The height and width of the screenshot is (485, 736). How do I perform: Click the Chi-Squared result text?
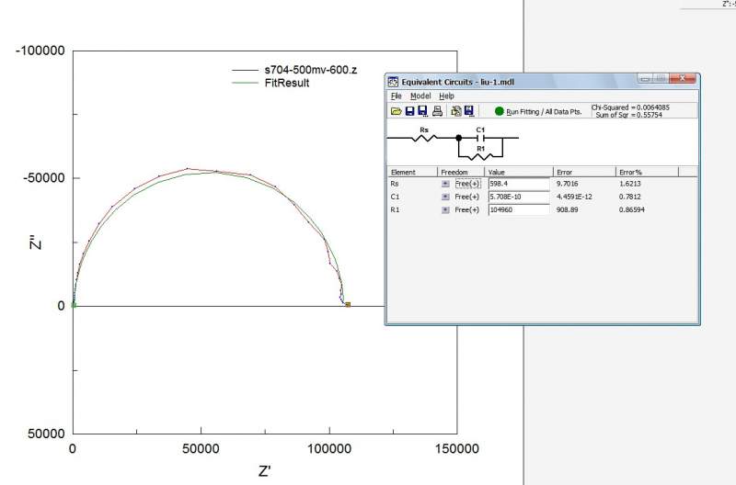coord(630,107)
